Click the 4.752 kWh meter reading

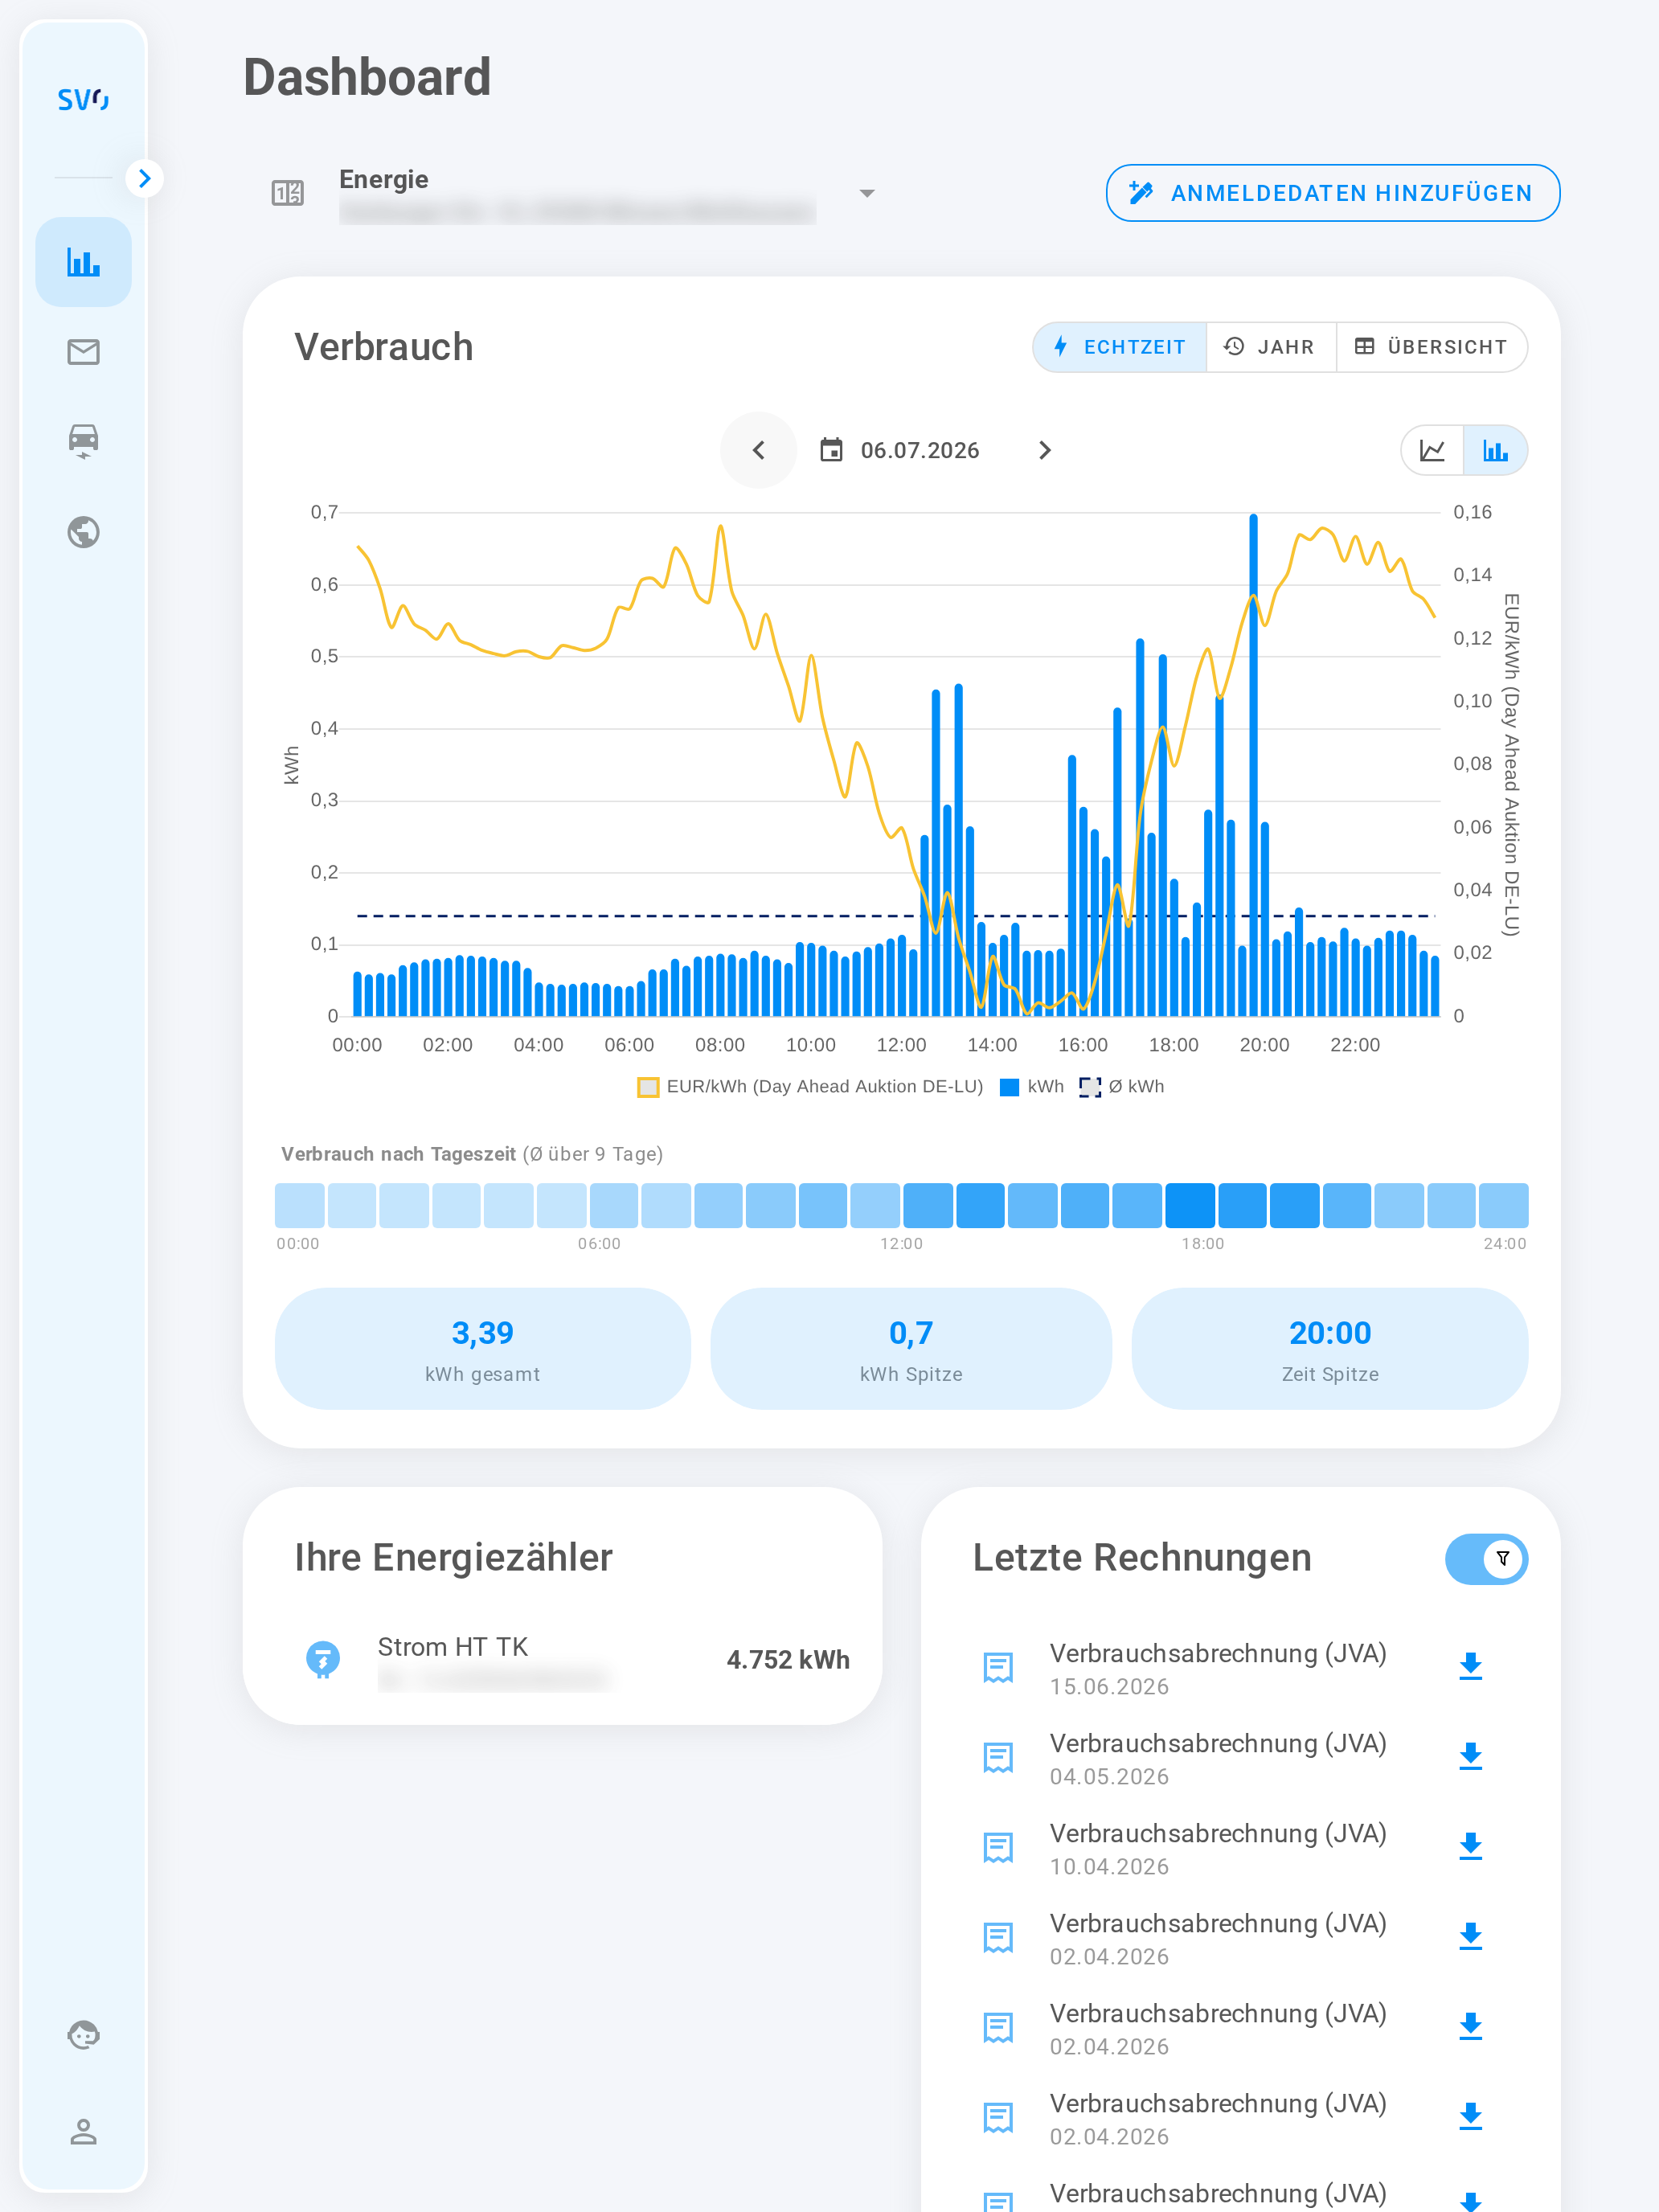[788, 1660]
